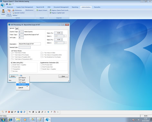152x122 pixels.
Task: Tick the Pre Process Item checkbox
Action: [41, 65]
